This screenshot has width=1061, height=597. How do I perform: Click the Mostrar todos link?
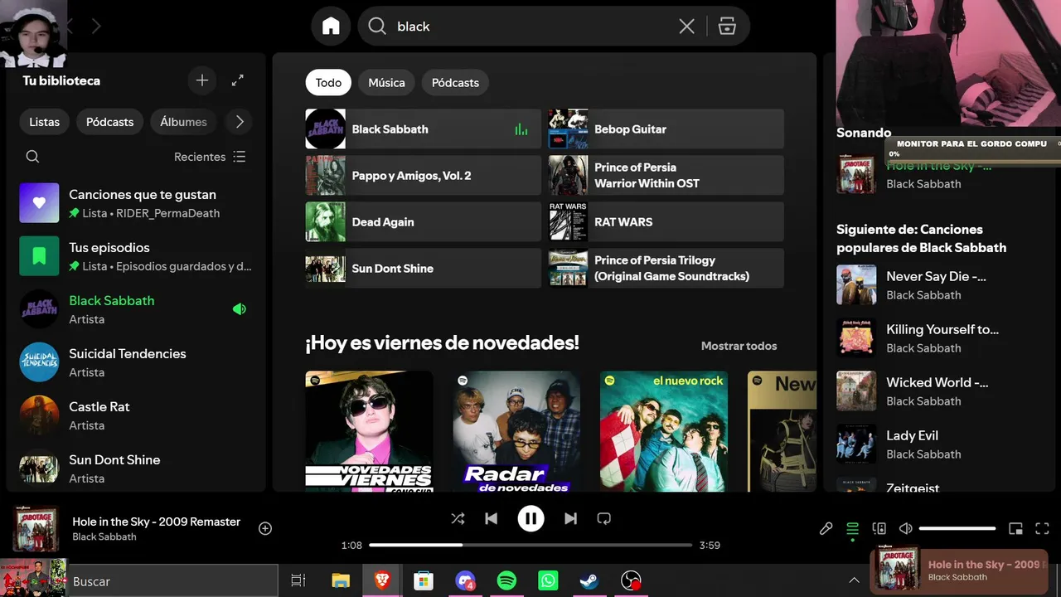pos(739,346)
